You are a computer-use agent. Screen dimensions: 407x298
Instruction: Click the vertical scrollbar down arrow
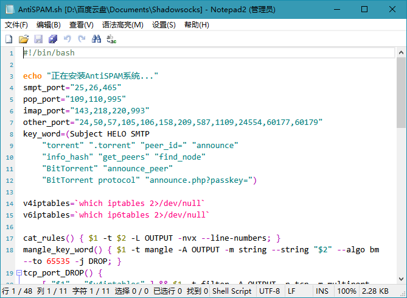(x=401, y=279)
